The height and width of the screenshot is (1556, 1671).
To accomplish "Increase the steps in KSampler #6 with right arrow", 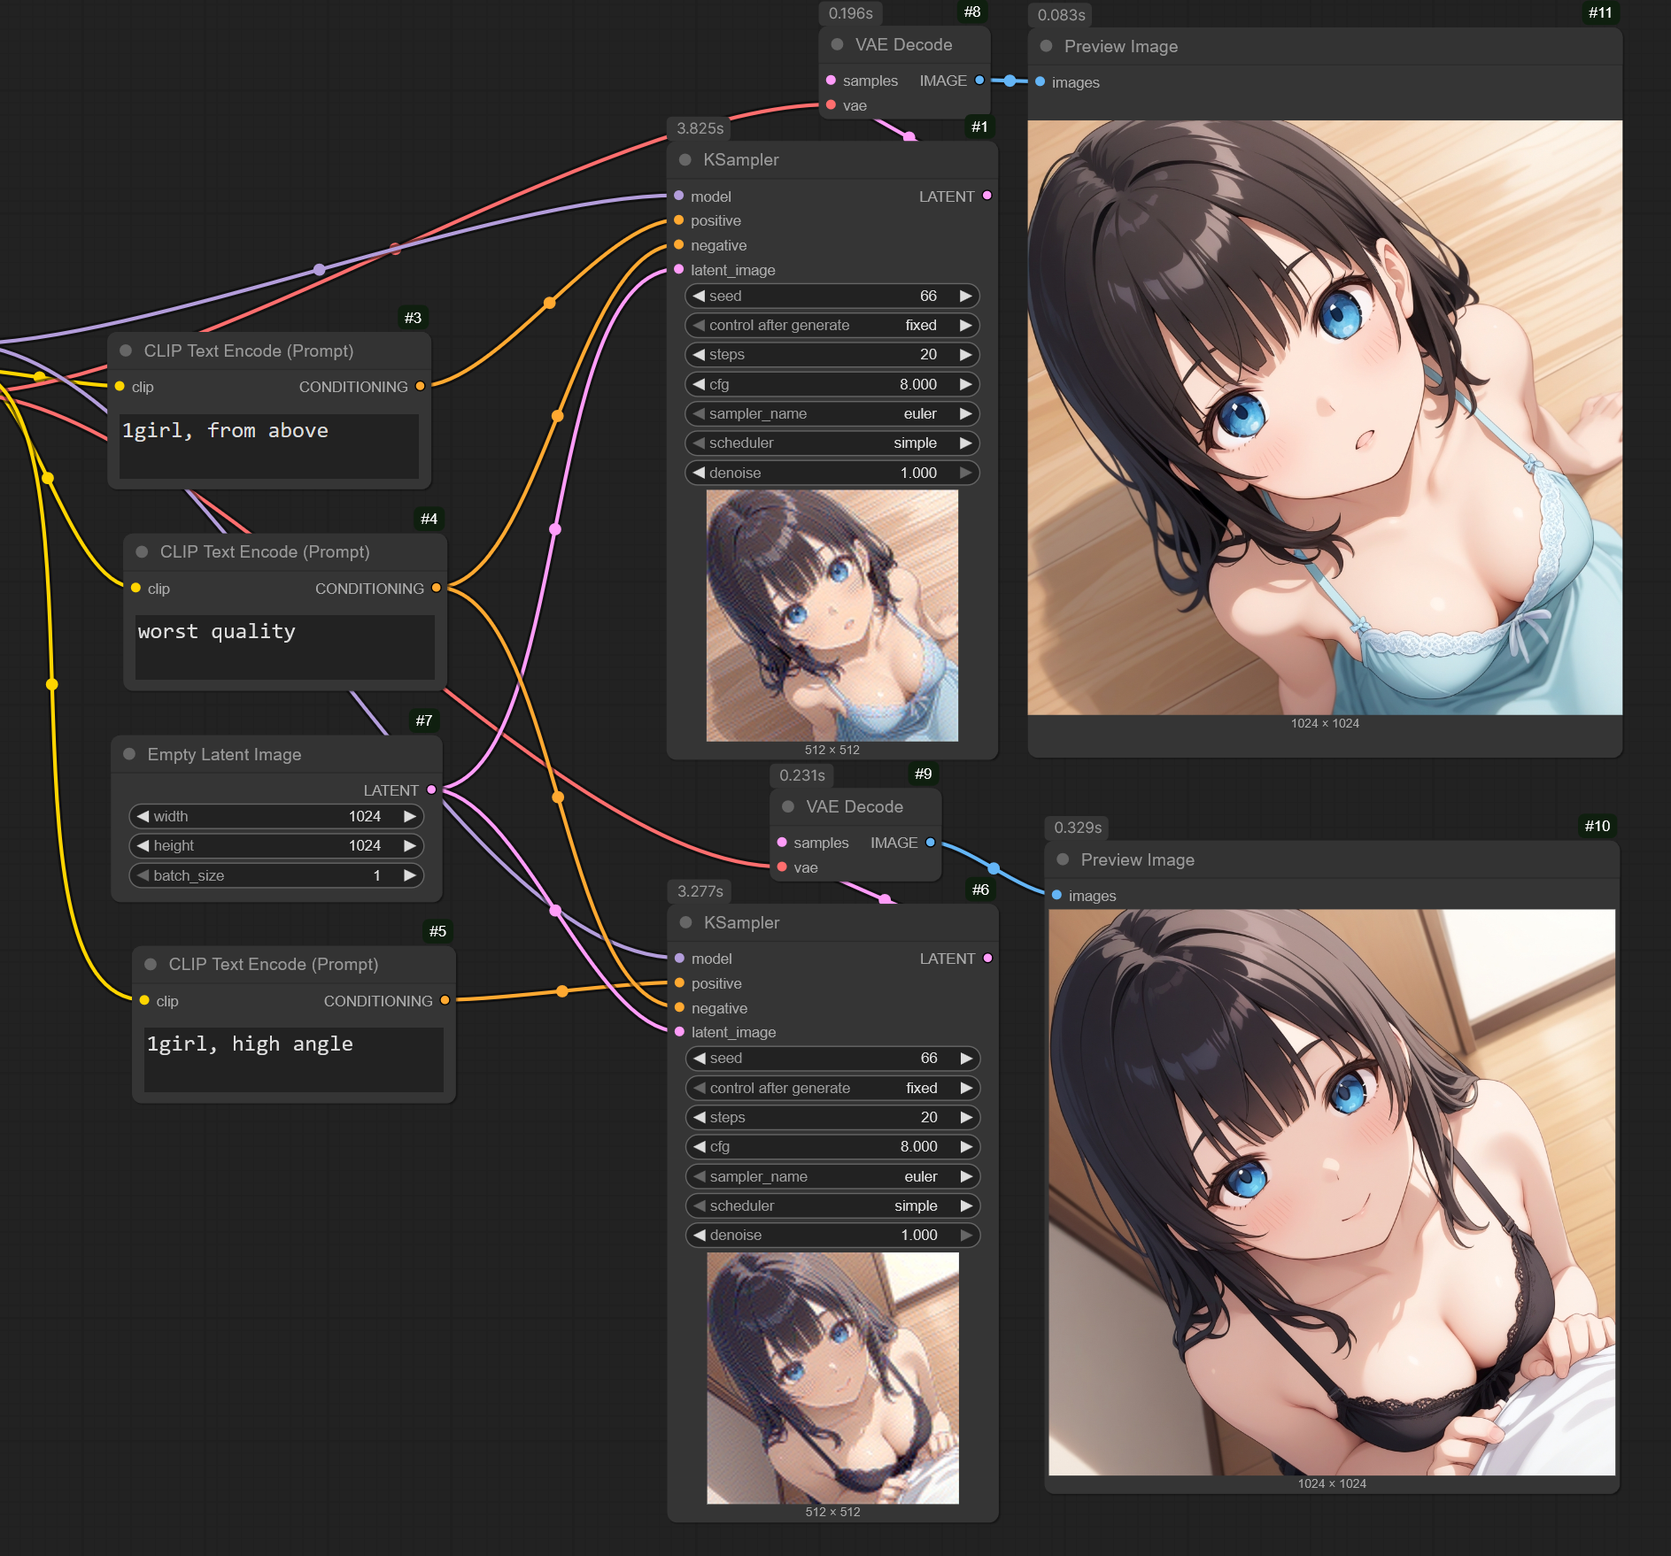I will (x=966, y=1117).
